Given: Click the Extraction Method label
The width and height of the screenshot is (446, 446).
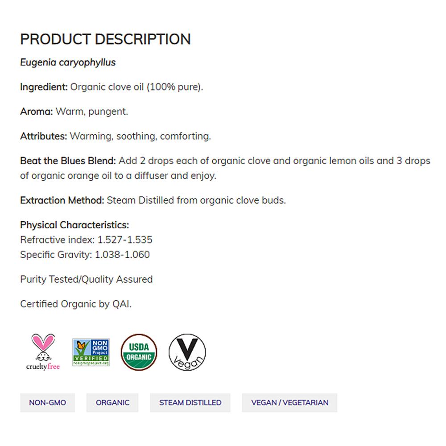Looking at the screenshot, I should pyautogui.click(x=62, y=200).
